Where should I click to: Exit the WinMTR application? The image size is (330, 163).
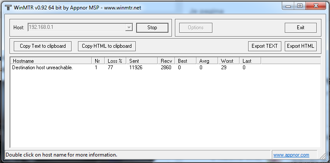coord(301,28)
